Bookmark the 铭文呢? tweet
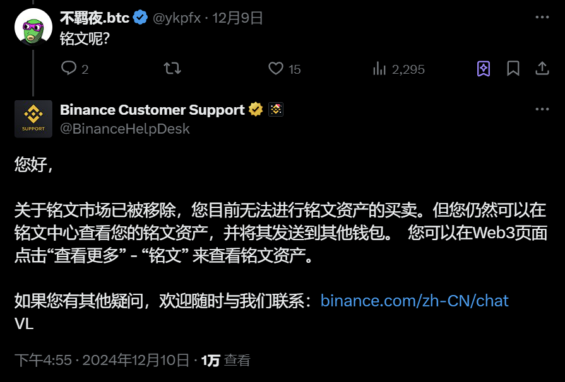Image resolution: width=565 pixels, height=382 pixels. 513,68
